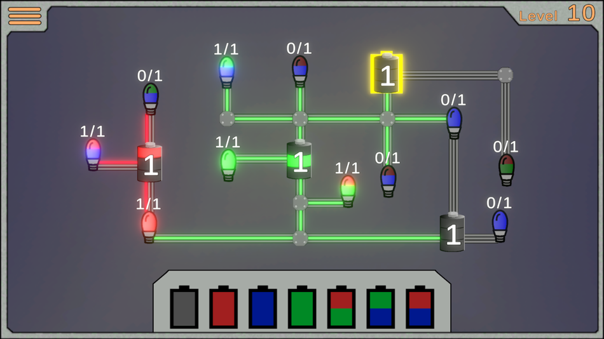The width and height of the screenshot is (604, 339).
Task: Choose the green-over-blue battery in tray
Action: tap(381, 307)
